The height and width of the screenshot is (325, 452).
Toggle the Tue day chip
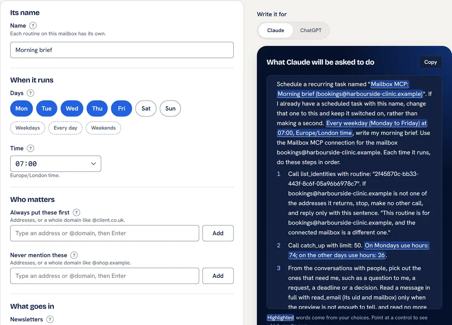[46, 108]
